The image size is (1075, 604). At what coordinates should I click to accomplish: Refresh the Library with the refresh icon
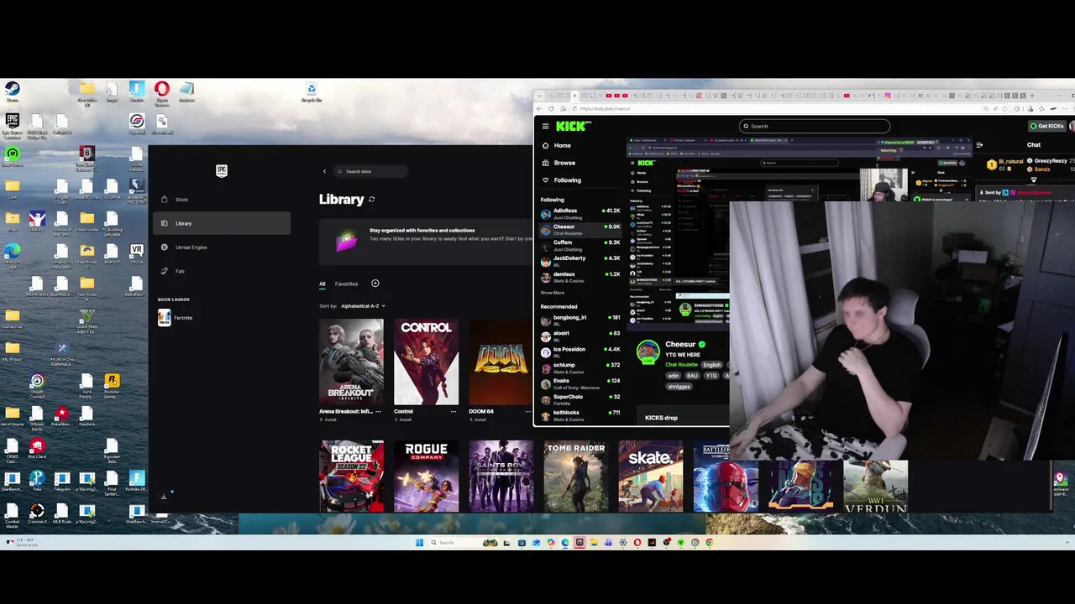[371, 200]
